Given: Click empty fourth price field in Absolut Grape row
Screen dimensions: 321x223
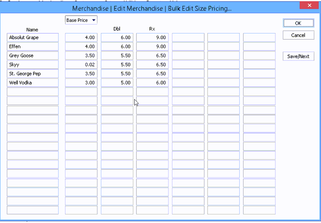Looking at the screenshot, I should point(188,37).
